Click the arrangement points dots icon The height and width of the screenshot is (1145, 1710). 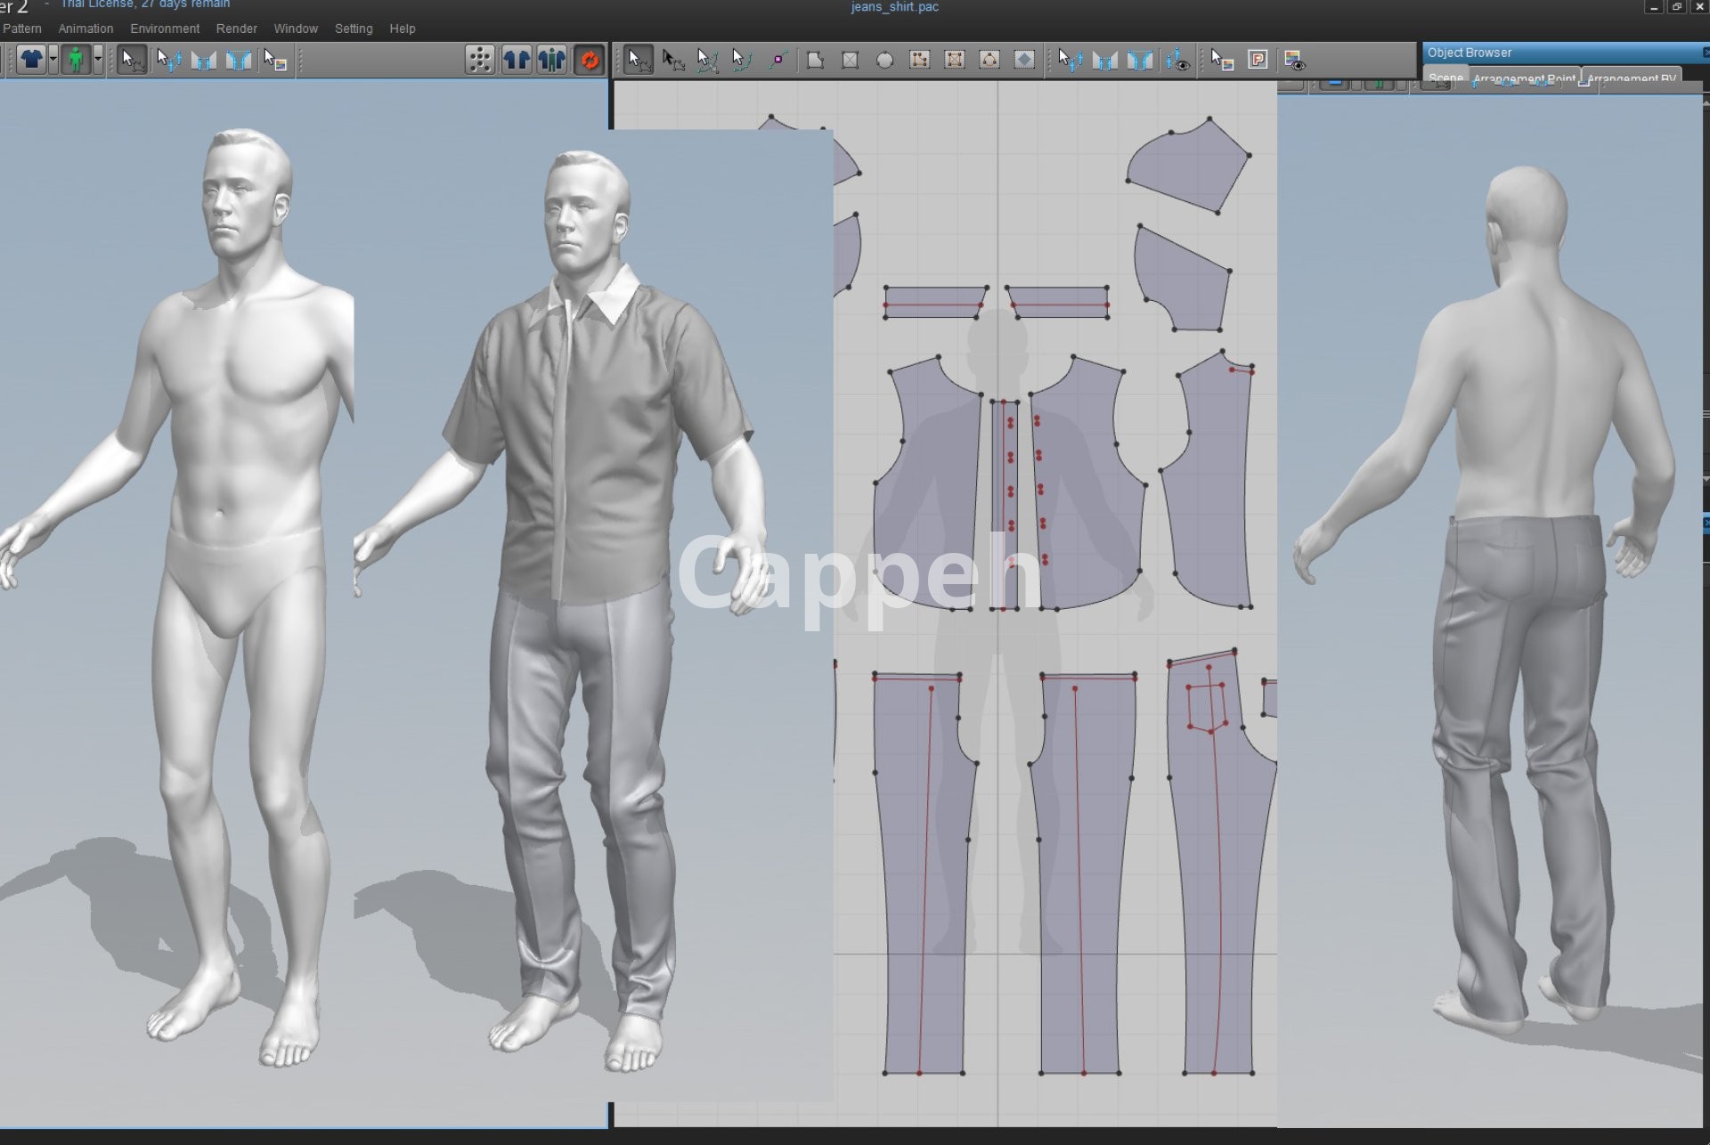(479, 60)
